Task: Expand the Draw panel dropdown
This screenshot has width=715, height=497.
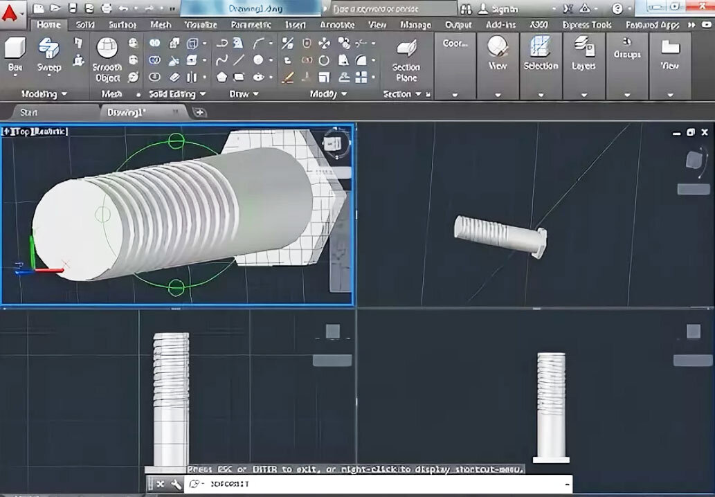Action: pyautogui.click(x=255, y=93)
